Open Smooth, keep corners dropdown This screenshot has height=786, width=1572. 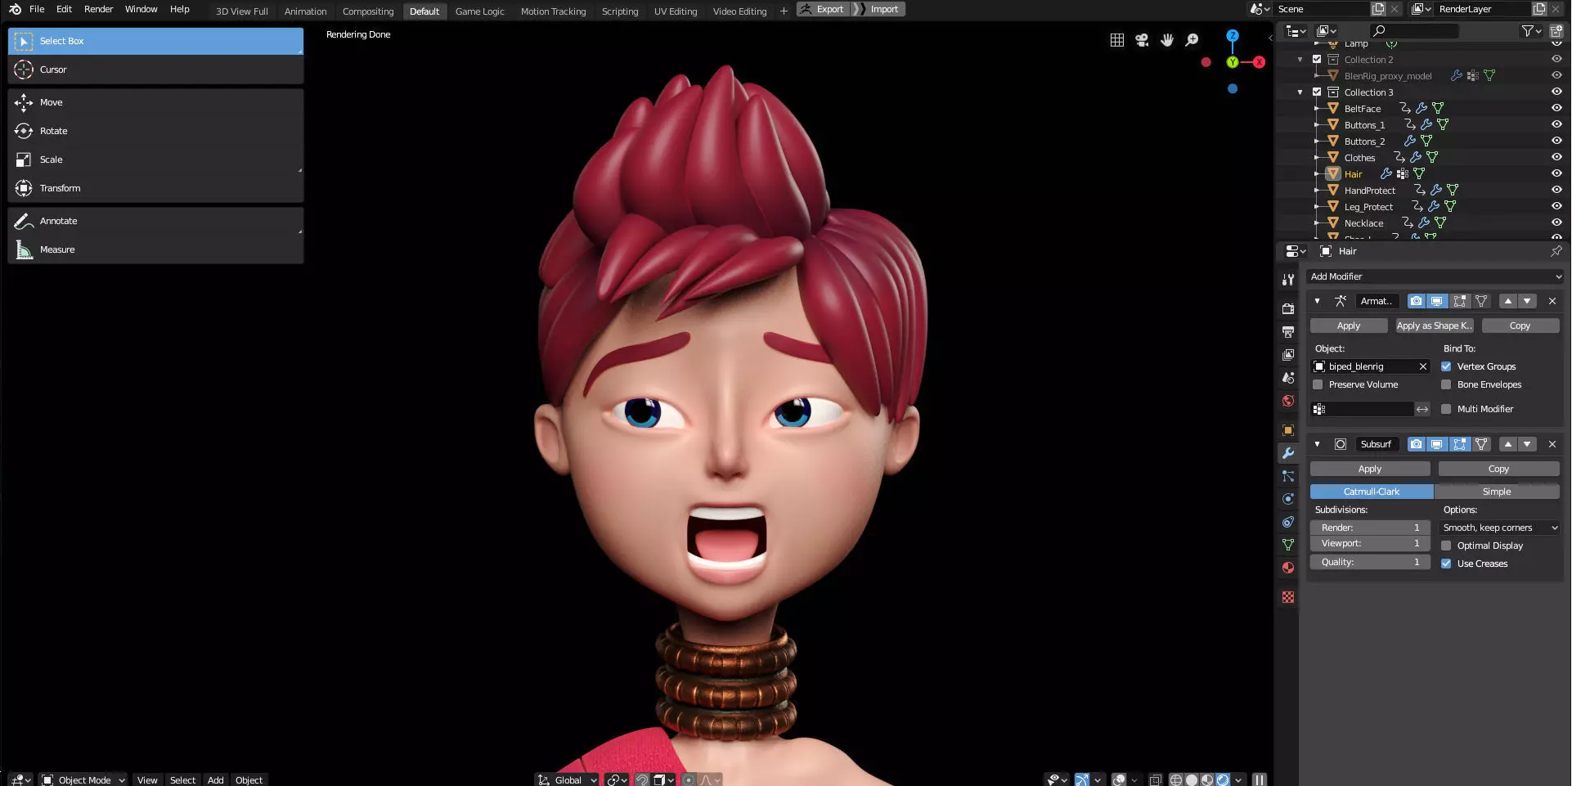pos(1499,528)
